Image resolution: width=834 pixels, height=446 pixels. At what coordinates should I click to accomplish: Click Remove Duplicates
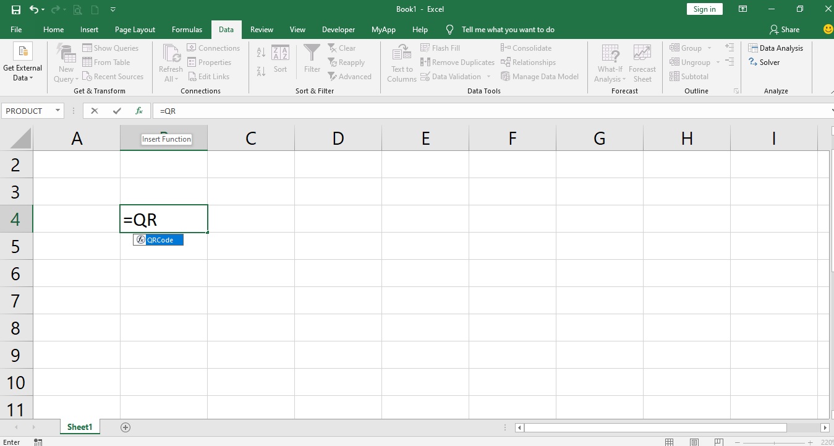(457, 62)
